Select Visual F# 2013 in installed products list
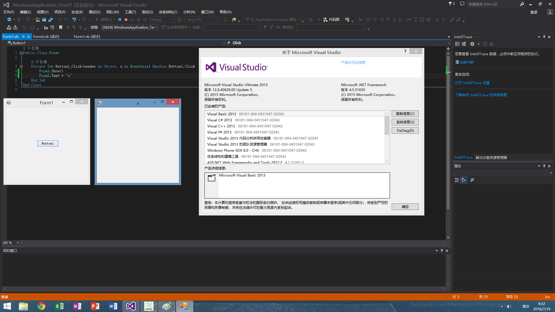555x312 pixels. [x=295, y=132]
